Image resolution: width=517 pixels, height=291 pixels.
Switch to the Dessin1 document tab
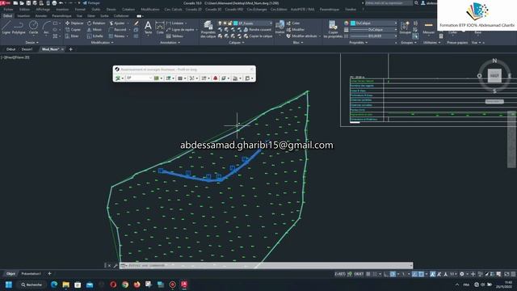tap(27, 49)
